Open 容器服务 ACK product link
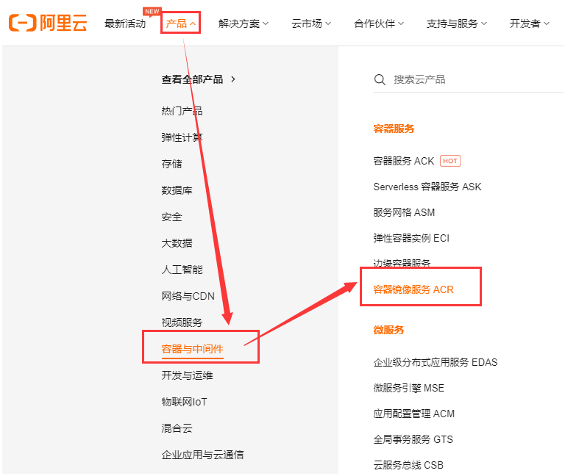 point(404,161)
